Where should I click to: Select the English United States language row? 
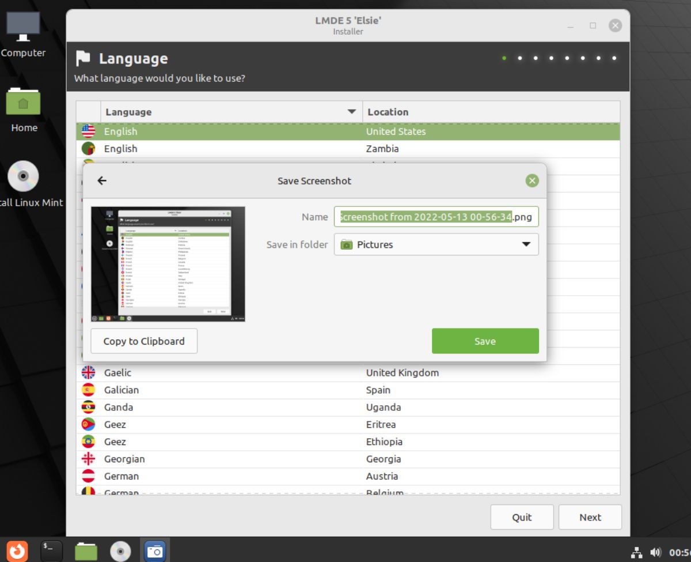click(x=230, y=131)
